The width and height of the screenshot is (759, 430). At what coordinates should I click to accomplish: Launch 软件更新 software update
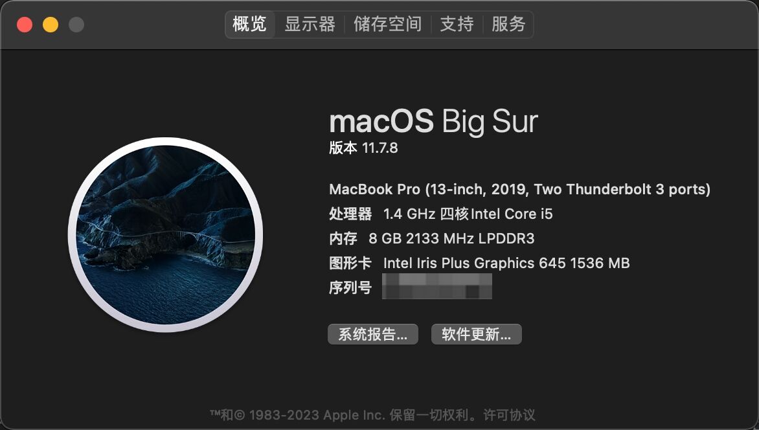[476, 334]
